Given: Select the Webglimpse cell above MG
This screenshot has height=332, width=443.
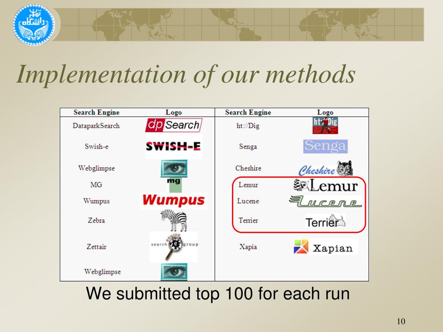Looking at the screenshot, I should pyautogui.click(x=96, y=168).
